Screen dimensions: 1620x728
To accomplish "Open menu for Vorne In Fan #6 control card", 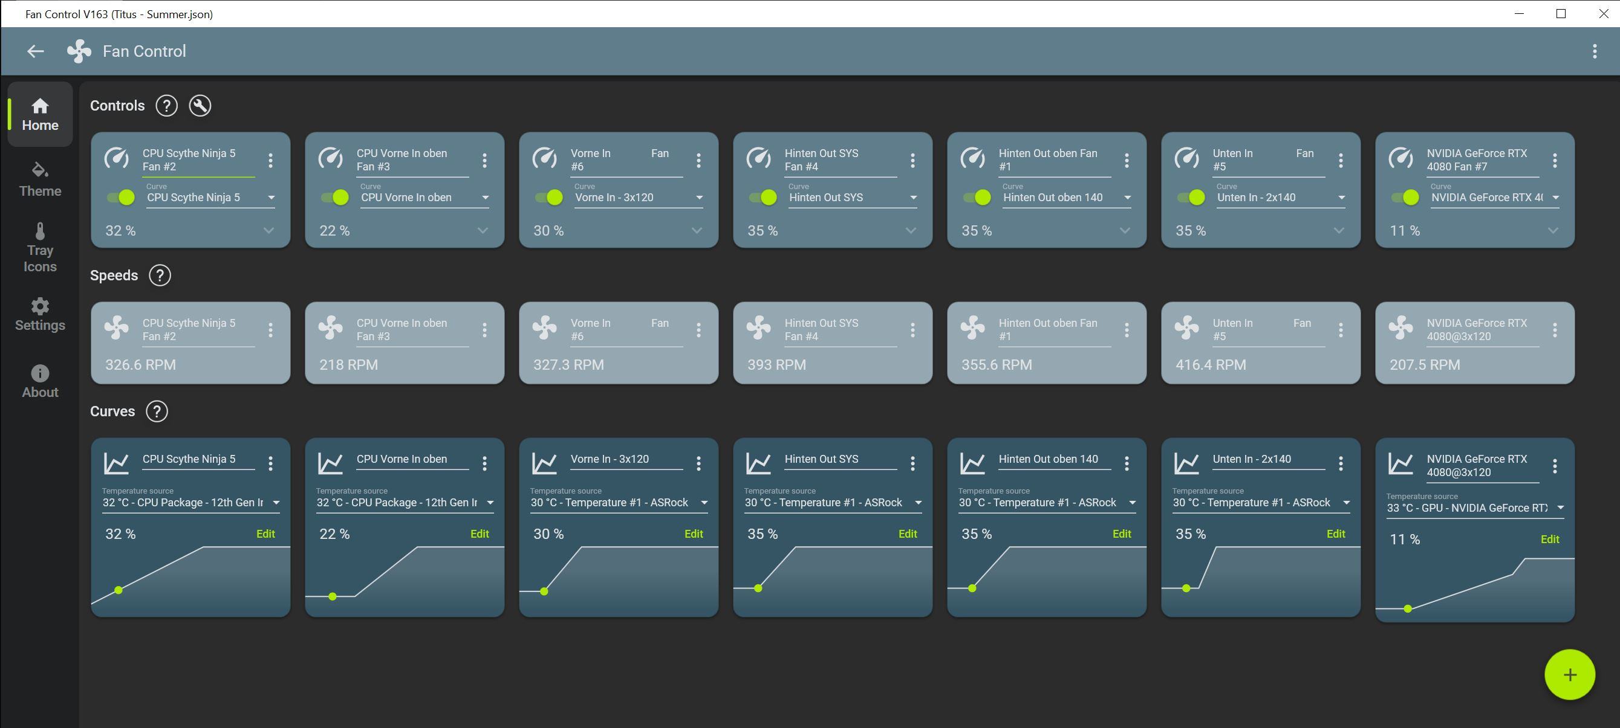I will coord(698,160).
